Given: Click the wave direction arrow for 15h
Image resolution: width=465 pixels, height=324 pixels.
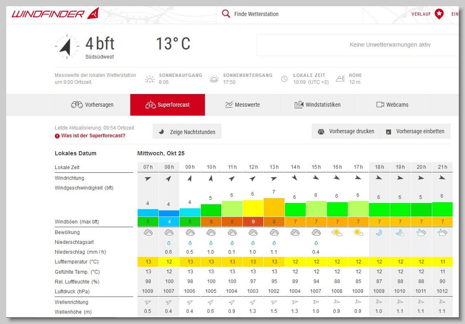Looking at the screenshot, I should (x=316, y=302).
